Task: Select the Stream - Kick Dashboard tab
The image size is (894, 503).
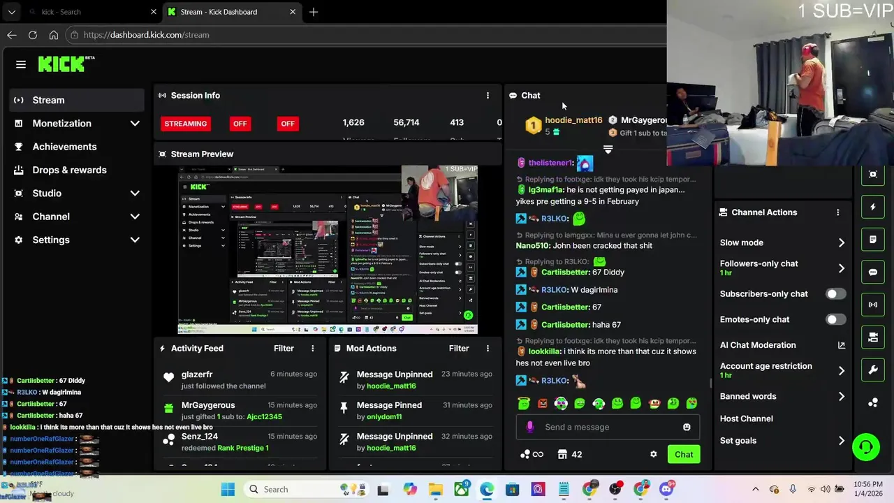Action: [233, 12]
